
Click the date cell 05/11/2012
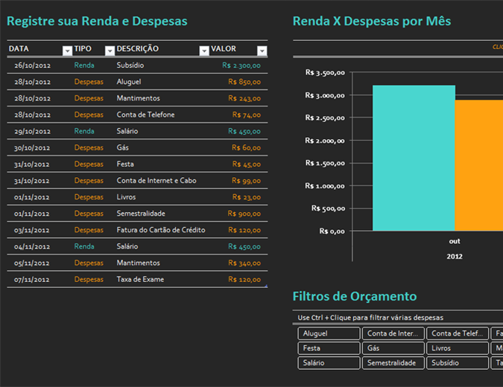[32, 263]
